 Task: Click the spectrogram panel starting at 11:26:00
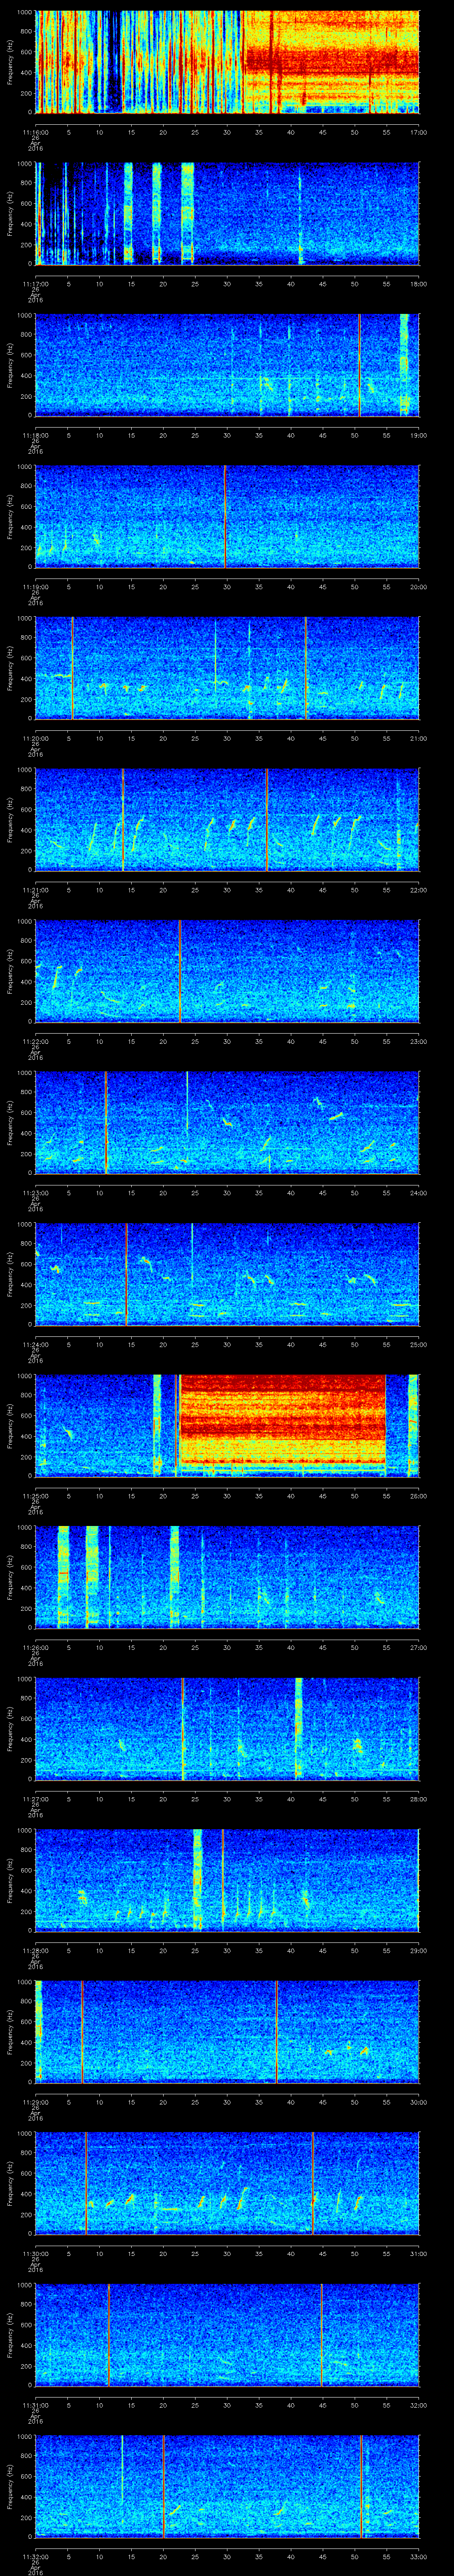coord(227,1577)
